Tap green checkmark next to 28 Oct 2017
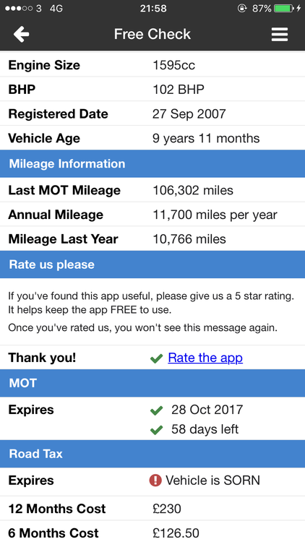This screenshot has width=305, height=542. [156, 410]
